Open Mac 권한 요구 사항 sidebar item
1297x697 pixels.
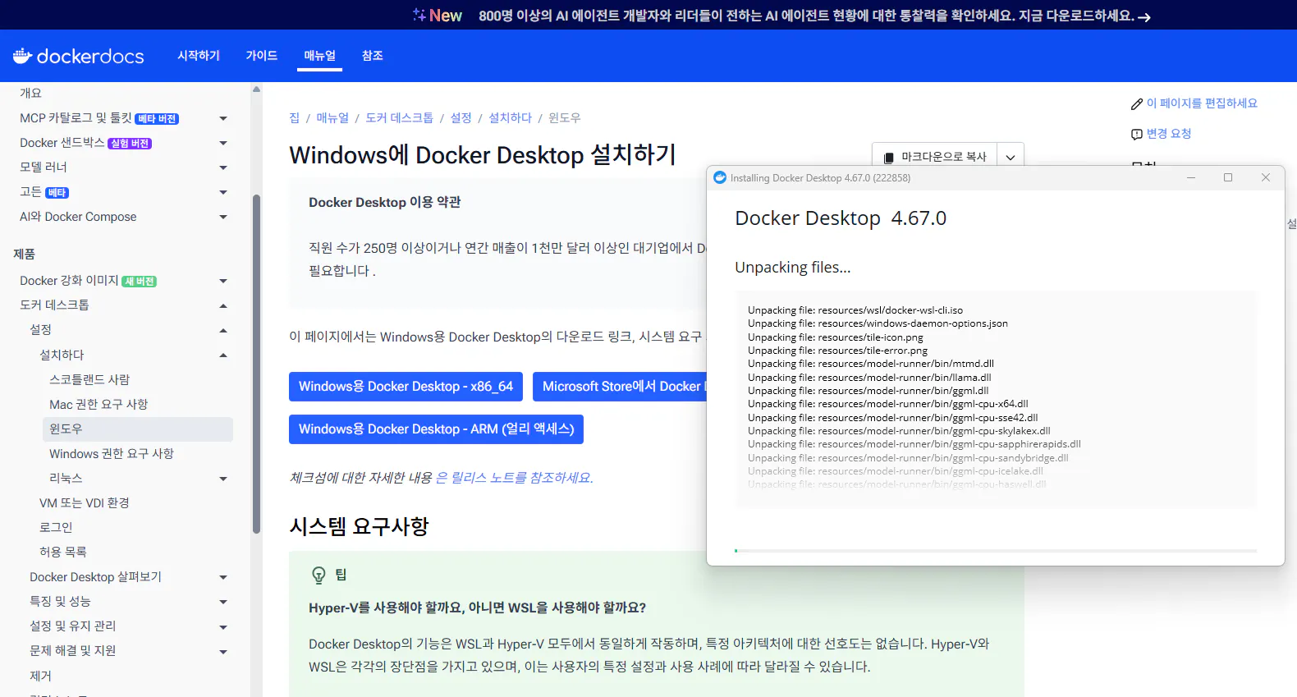point(99,405)
